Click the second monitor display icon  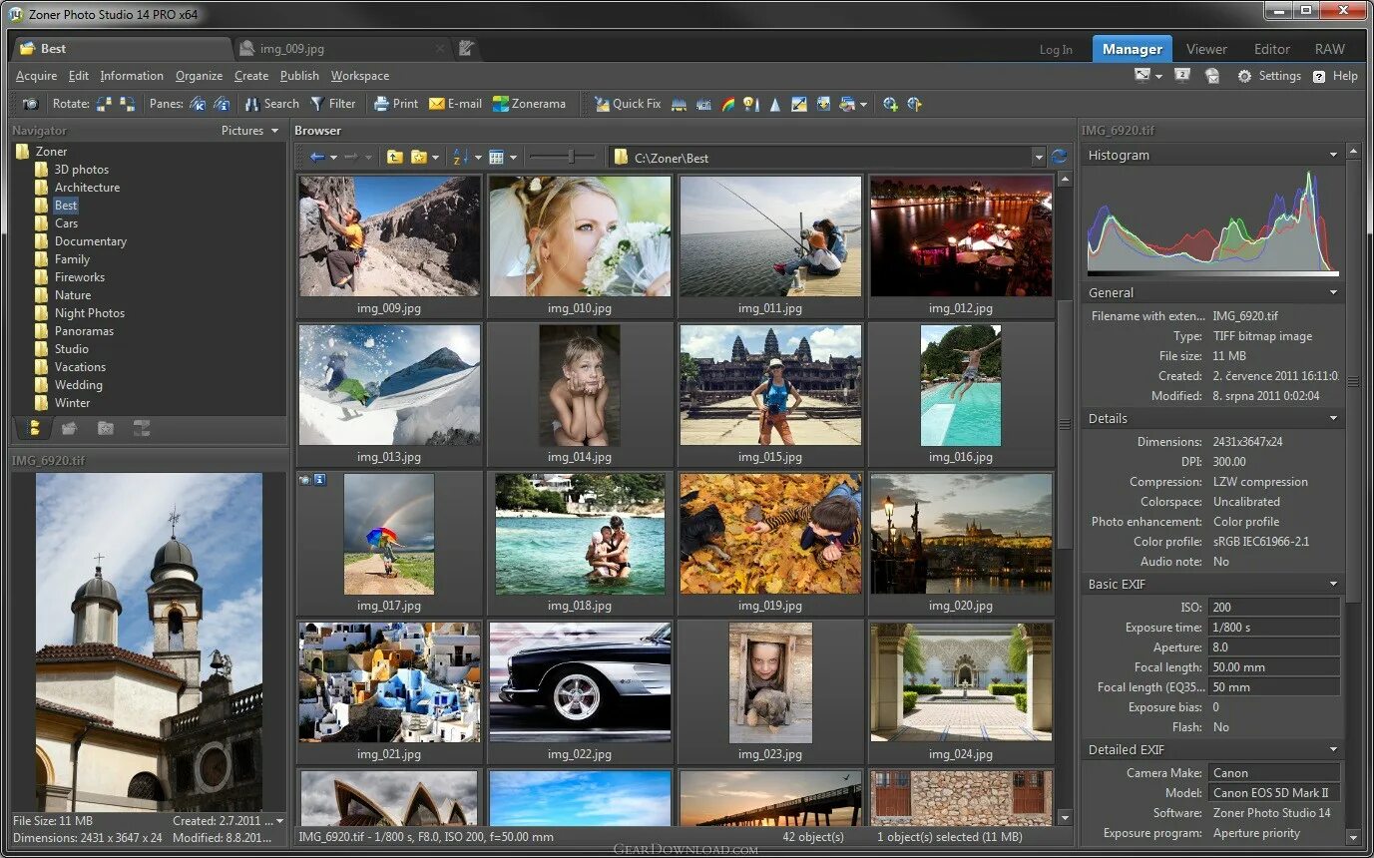point(1181,76)
